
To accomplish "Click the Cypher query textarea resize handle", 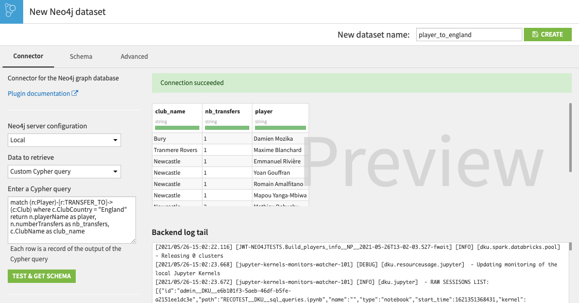I will [133, 241].
